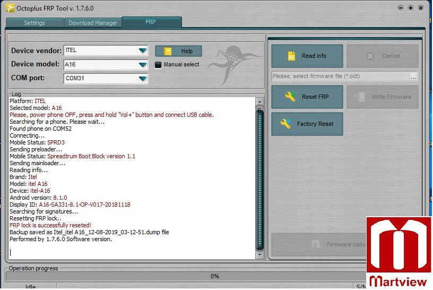Open the A16 model combo box
Screen dimensions: 433x290
click(106, 65)
